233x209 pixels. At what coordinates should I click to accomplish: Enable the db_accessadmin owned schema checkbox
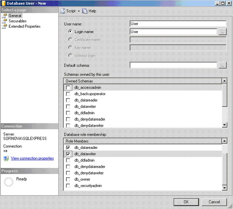pyautogui.click(x=68, y=87)
